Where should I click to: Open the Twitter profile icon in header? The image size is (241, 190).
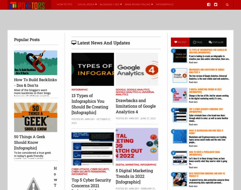(x=216, y=4)
